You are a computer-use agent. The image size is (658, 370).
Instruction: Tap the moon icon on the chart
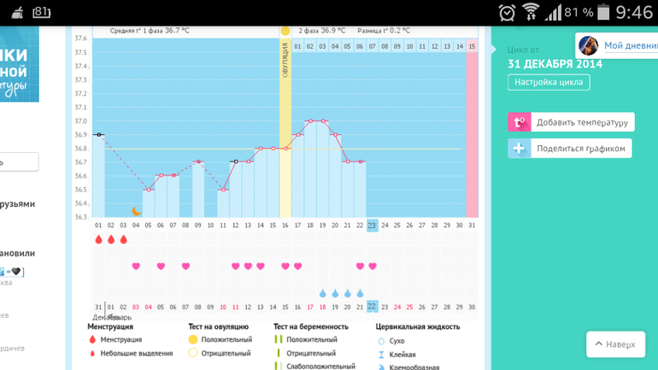tap(136, 210)
